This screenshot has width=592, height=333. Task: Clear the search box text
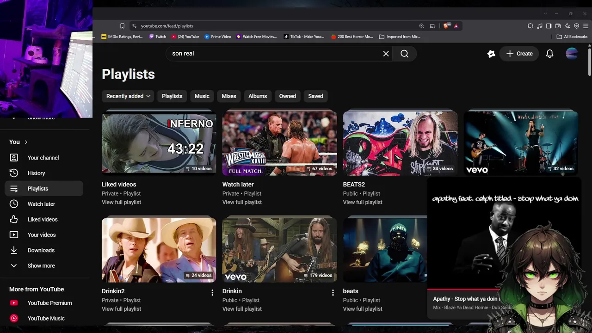pyautogui.click(x=386, y=54)
